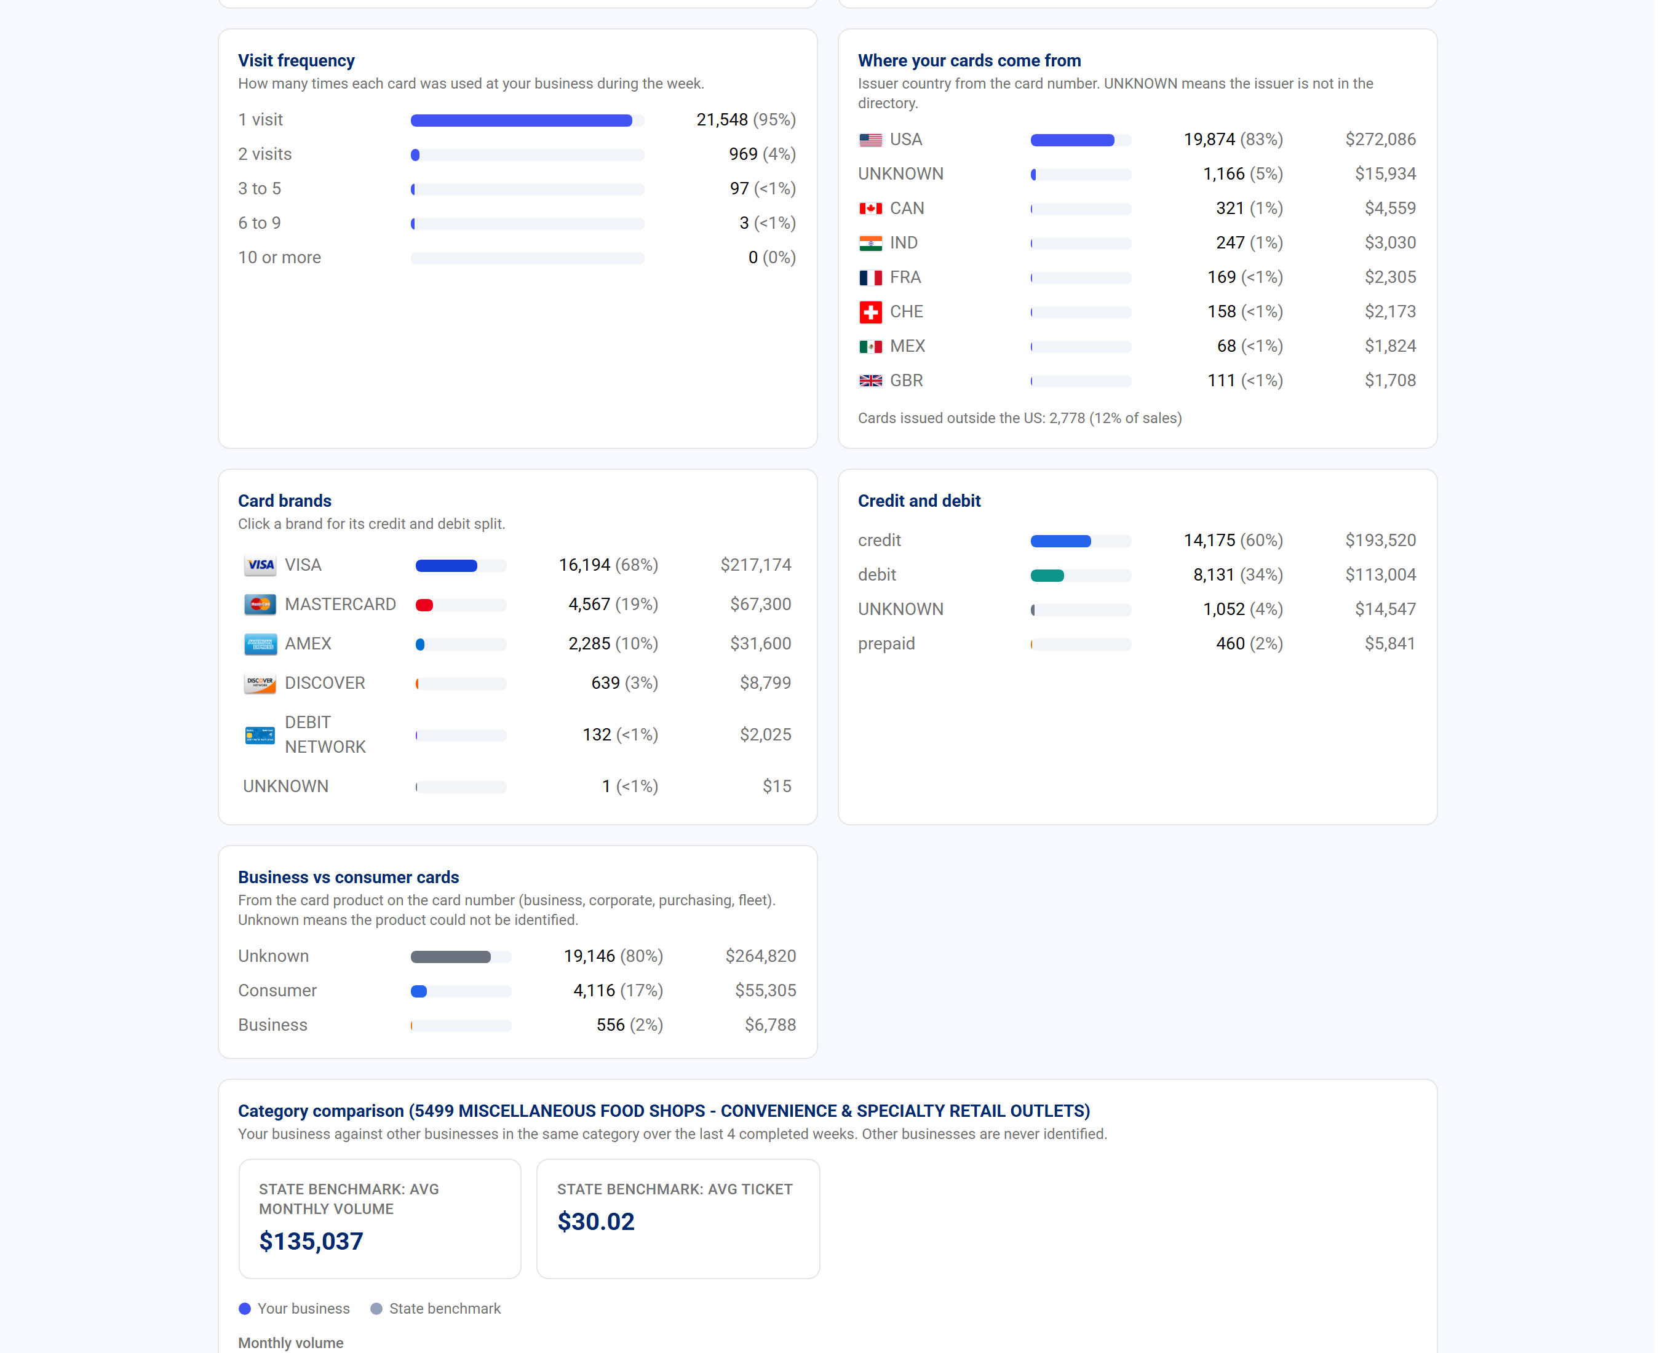
Task: Click the Debit Network card icon
Action: point(260,735)
